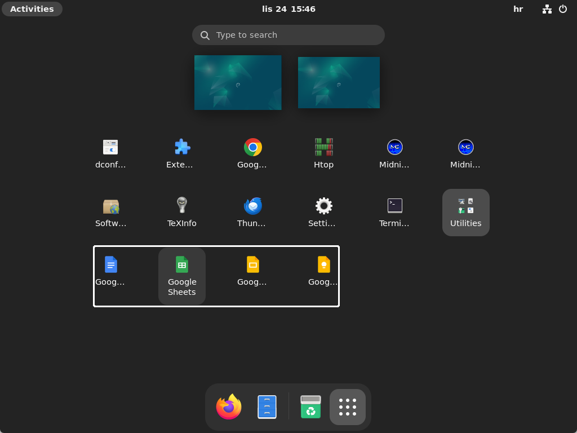
Task: Focus the Type to search field
Action: 288,35
